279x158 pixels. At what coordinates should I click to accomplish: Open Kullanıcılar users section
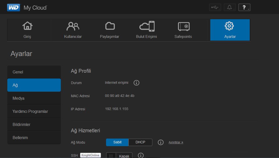73,30
